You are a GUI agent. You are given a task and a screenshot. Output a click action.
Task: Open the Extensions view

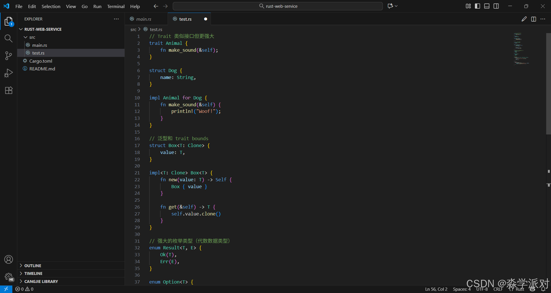click(x=9, y=90)
